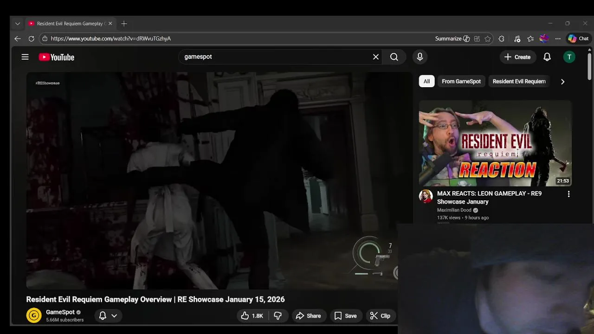The image size is (594, 334).
Task: Submit search with magnifier button
Action: click(x=394, y=57)
